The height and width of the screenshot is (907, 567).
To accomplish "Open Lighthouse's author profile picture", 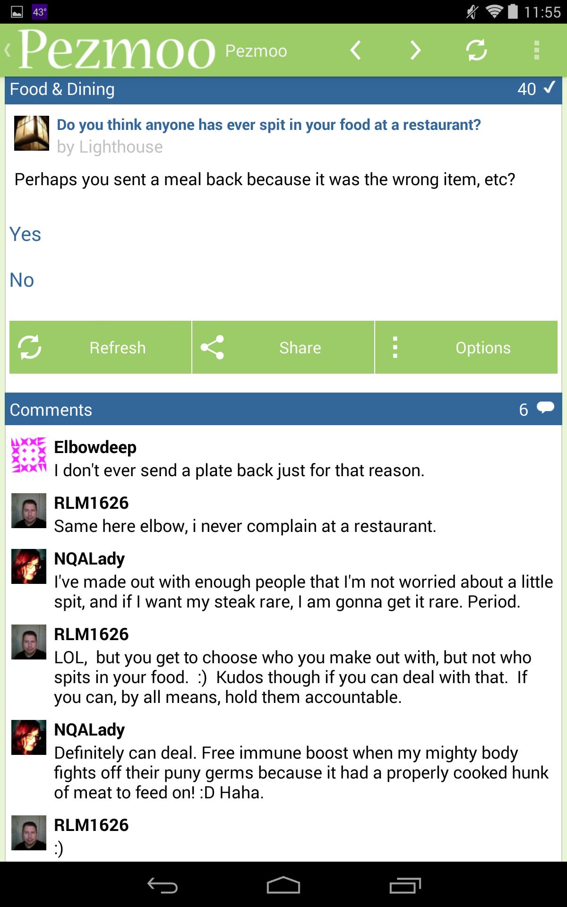I will (32, 133).
